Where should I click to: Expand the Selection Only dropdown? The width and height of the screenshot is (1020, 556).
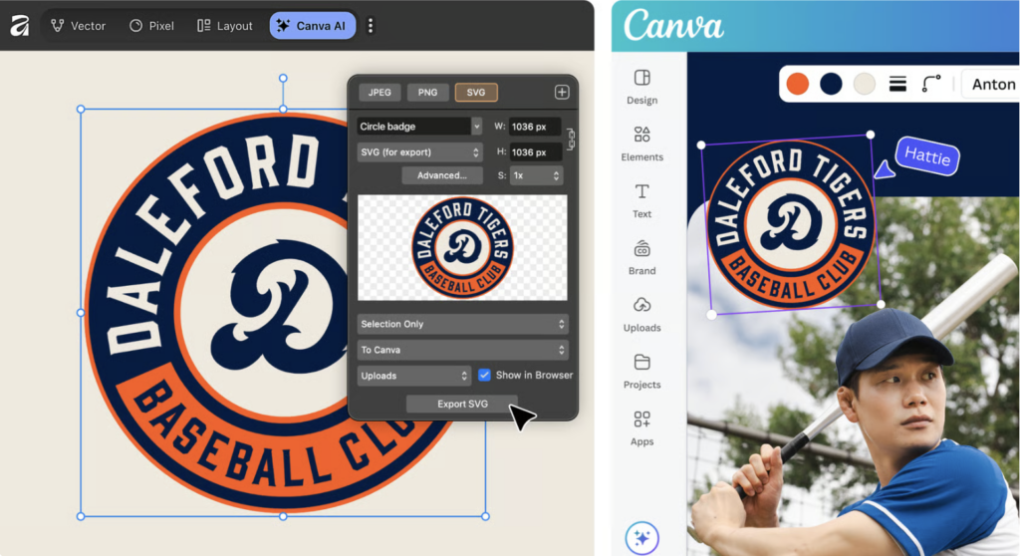point(462,324)
